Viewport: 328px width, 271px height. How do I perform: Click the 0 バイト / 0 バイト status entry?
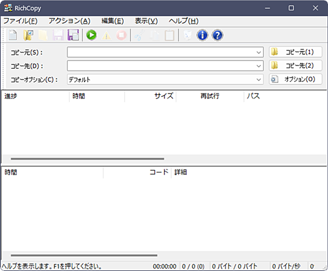click(x=235, y=267)
